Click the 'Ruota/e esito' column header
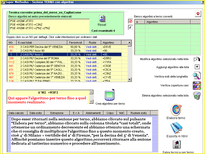 click(139, 113)
